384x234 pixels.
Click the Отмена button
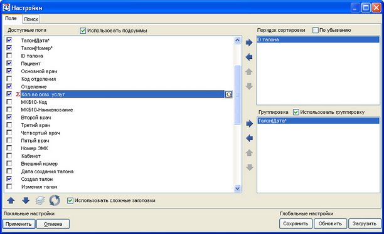[x=53, y=224]
